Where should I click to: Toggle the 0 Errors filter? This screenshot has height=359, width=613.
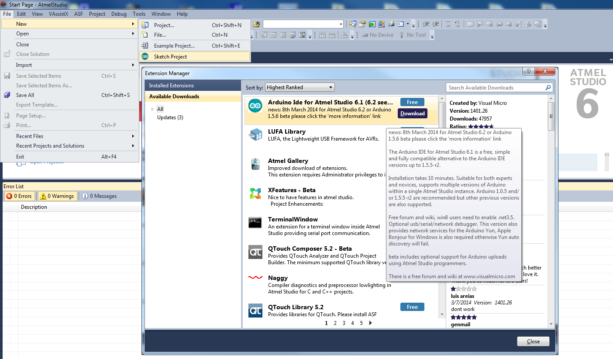pyautogui.click(x=20, y=196)
